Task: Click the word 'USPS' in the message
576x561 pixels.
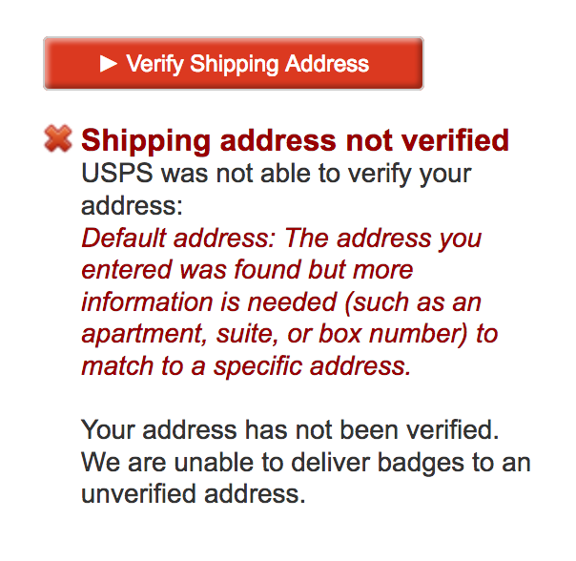Action: point(117,173)
